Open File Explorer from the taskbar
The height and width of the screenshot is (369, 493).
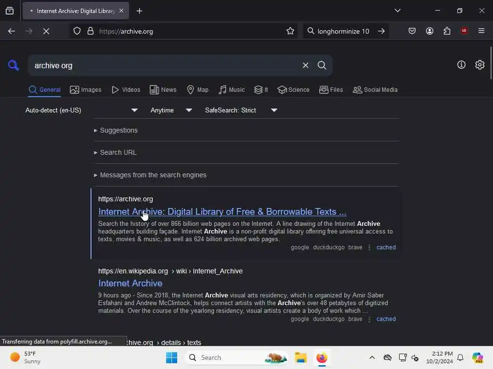300,357
